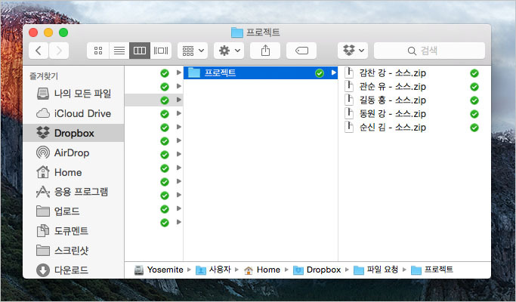Click sync checkmark beside 길동 홍 - 소스.zip
The width and height of the screenshot is (516, 302).
tap(474, 100)
